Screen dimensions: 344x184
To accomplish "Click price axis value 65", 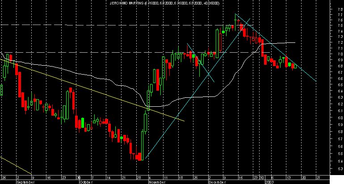I will [340, 85].
